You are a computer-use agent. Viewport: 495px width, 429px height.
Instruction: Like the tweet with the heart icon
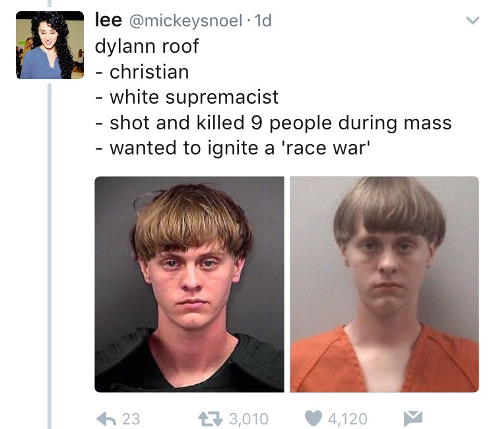pos(313,418)
